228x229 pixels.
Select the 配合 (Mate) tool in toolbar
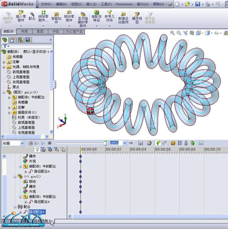(32, 16)
